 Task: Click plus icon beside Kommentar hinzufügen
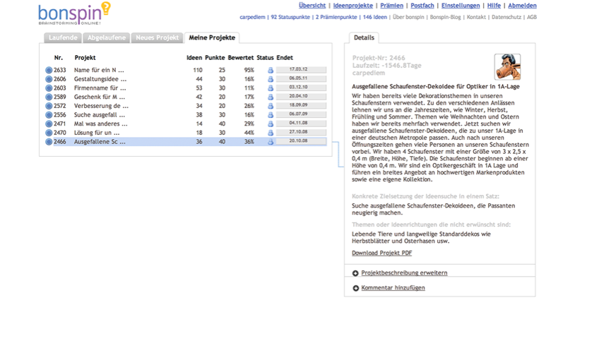[355, 288]
